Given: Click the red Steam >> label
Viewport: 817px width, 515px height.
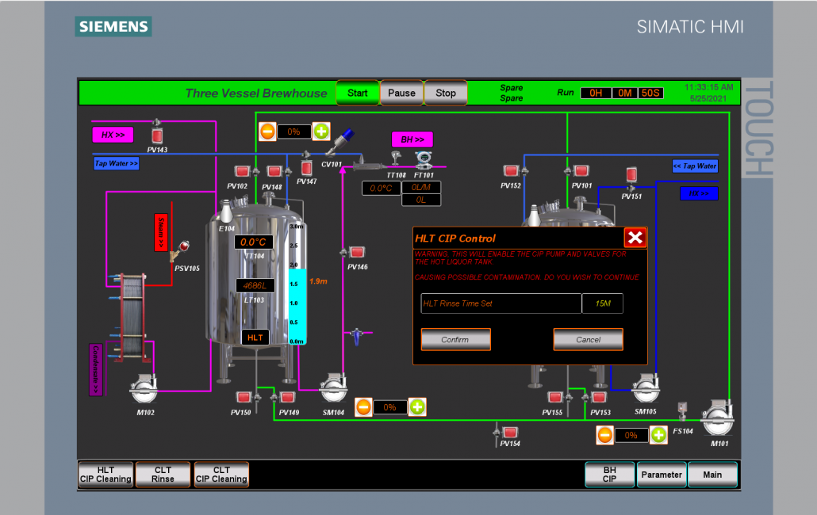Looking at the screenshot, I should 161,232.
